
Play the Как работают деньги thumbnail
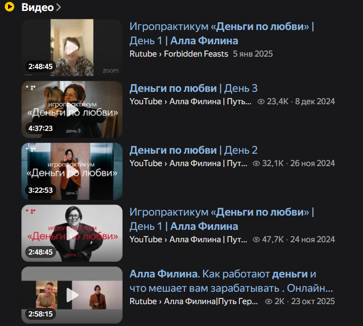pos(72,295)
